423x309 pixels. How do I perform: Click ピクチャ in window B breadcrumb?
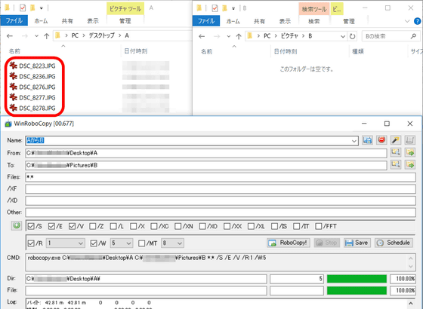click(x=289, y=36)
